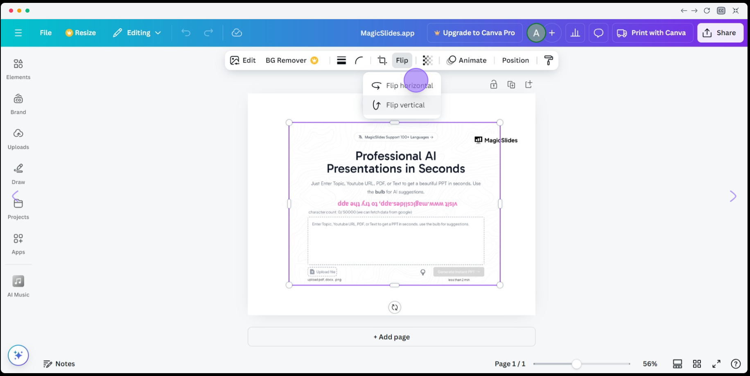This screenshot has width=750, height=376.
Task: Select the MagicSlides.app design title
Action: pos(387,33)
